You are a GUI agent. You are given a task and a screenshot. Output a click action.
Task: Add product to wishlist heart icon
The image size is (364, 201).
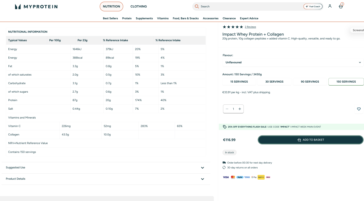point(359,109)
